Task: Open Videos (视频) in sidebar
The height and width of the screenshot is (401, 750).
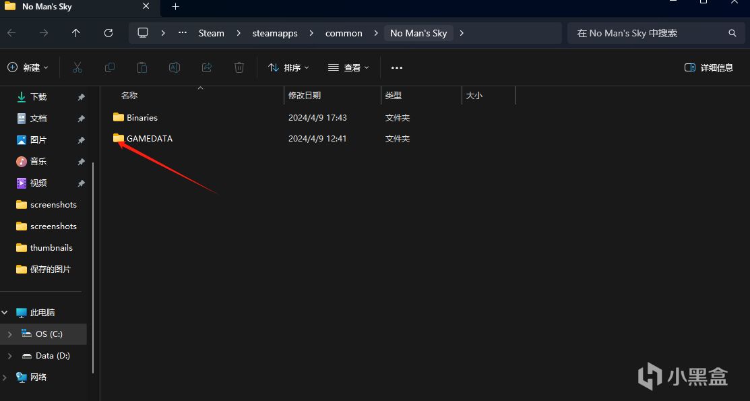Action: click(x=38, y=183)
